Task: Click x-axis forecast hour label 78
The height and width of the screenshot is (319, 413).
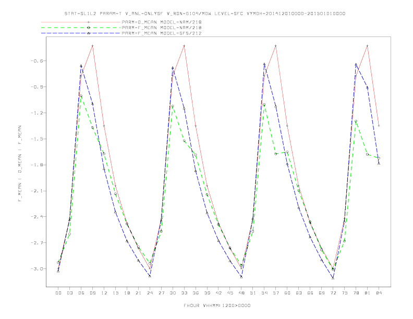Action: [x=356, y=293]
